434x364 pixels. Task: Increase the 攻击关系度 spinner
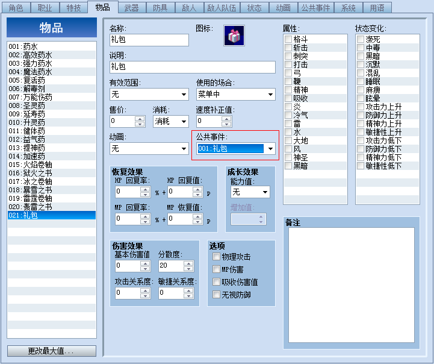(x=145, y=290)
